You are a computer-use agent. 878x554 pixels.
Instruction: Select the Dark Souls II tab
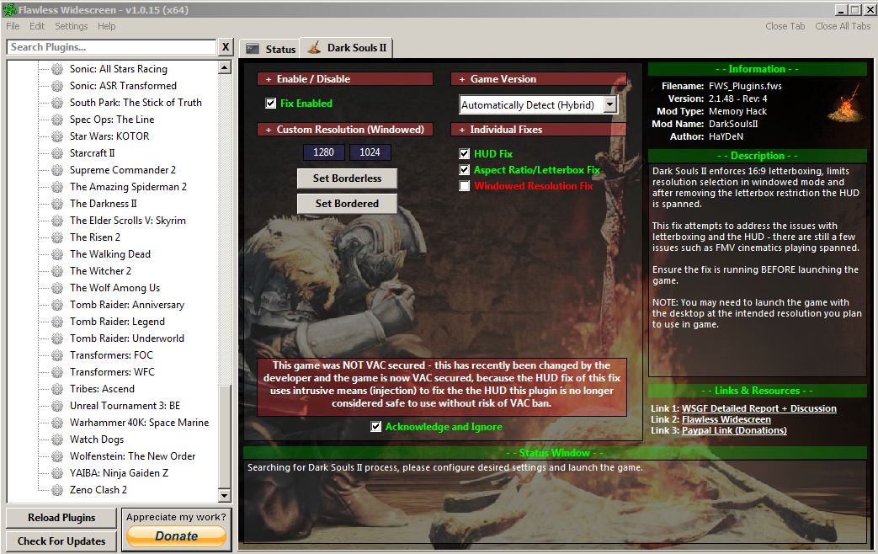click(x=347, y=48)
